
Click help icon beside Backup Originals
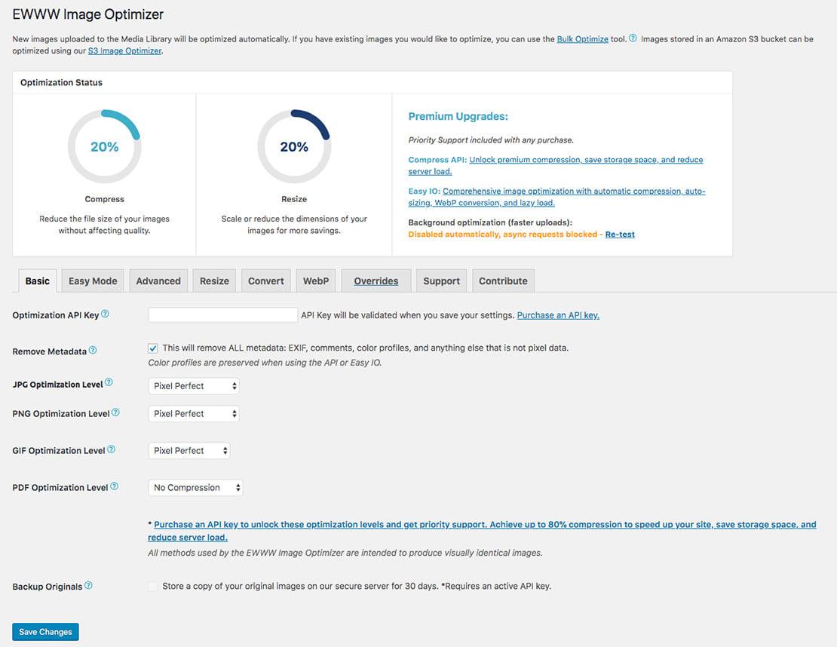[89, 585]
